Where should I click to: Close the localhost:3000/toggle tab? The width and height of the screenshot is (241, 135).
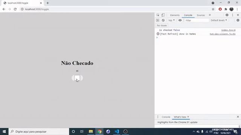coord(41,3)
